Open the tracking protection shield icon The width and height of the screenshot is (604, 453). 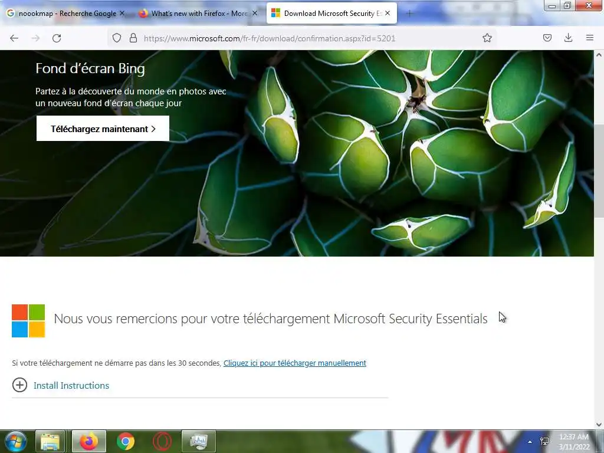click(x=117, y=38)
